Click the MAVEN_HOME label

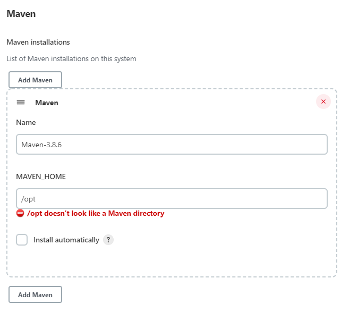(x=41, y=176)
